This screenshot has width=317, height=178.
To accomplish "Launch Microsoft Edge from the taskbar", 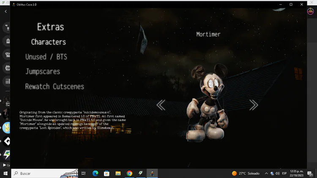I will (95, 173).
